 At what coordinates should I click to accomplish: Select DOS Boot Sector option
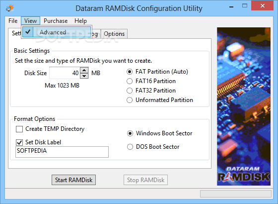(x=153, y=147)
